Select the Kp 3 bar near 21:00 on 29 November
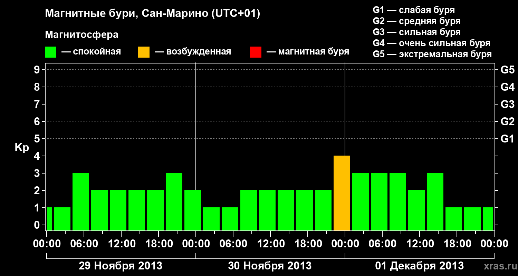Viewport: 518px width, 276px height. point(174,201)
